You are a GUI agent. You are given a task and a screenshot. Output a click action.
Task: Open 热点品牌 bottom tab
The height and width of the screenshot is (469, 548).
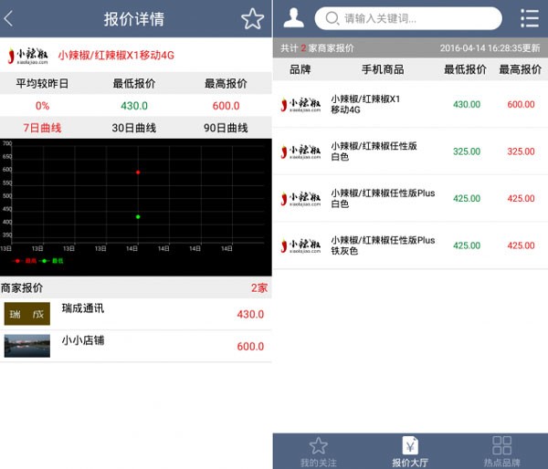pos(502,451)
